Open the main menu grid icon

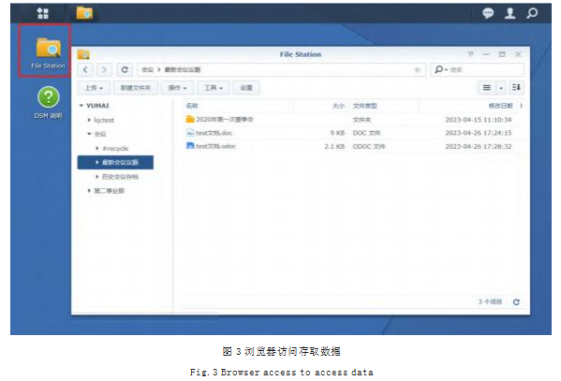click(42, 13)
